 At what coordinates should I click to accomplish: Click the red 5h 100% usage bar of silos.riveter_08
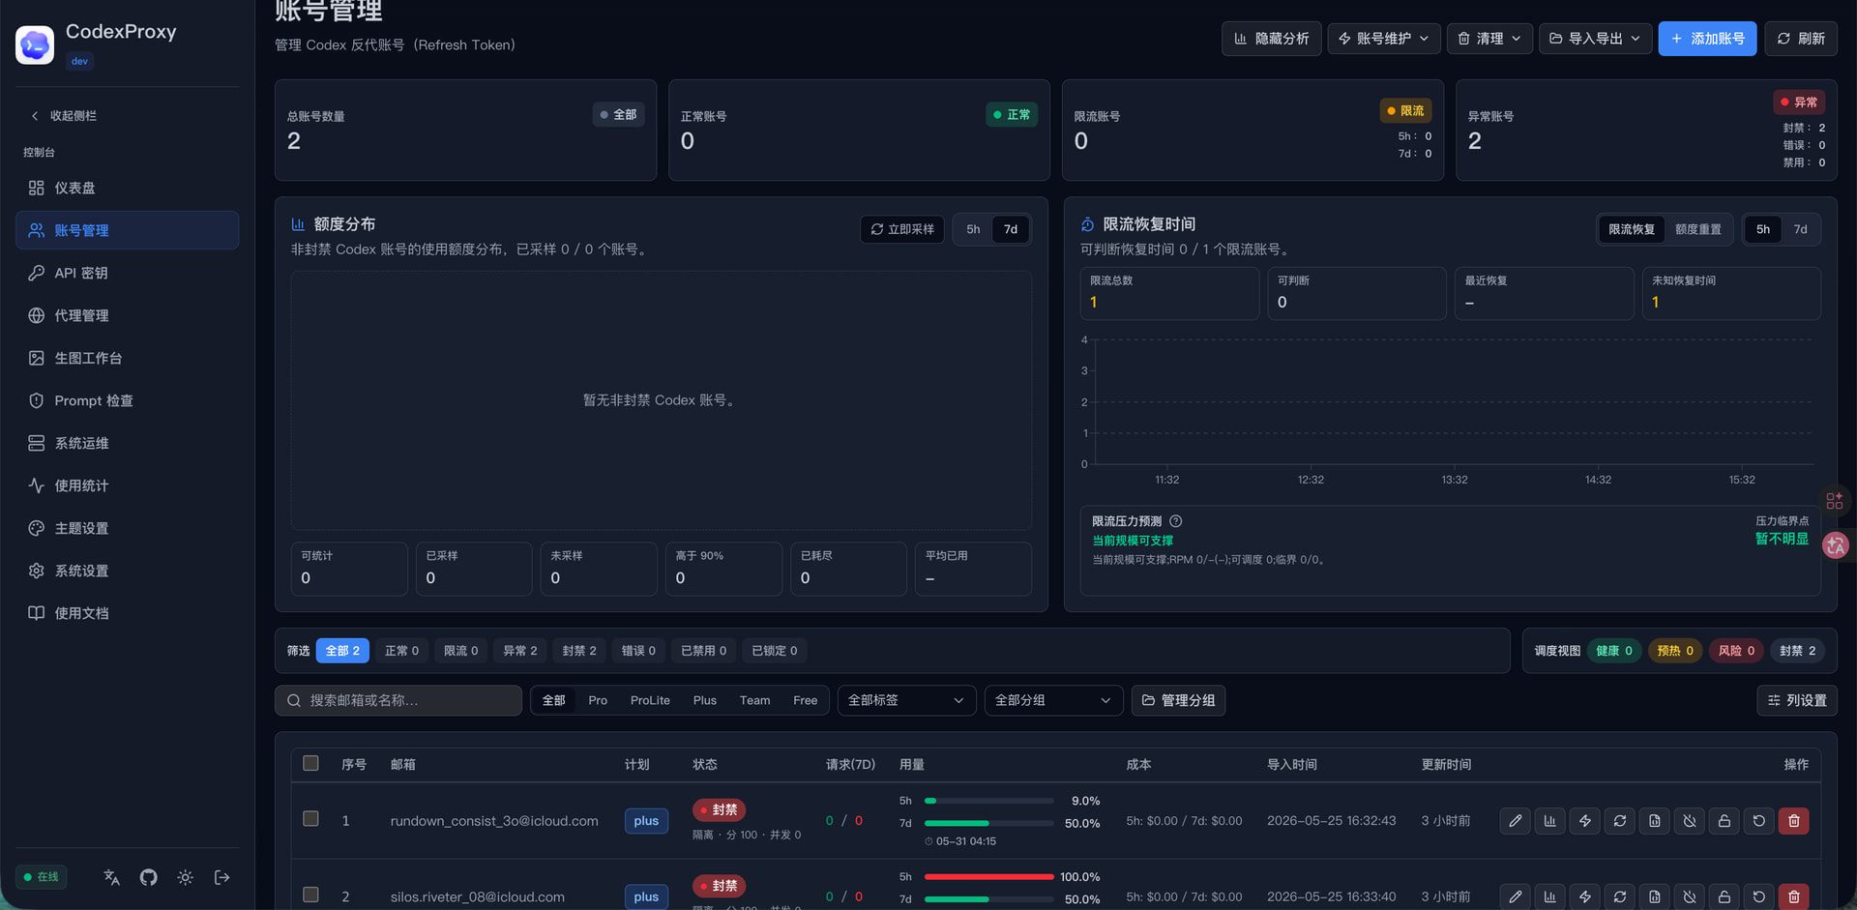pyautogui.click(x=988, y=876)
